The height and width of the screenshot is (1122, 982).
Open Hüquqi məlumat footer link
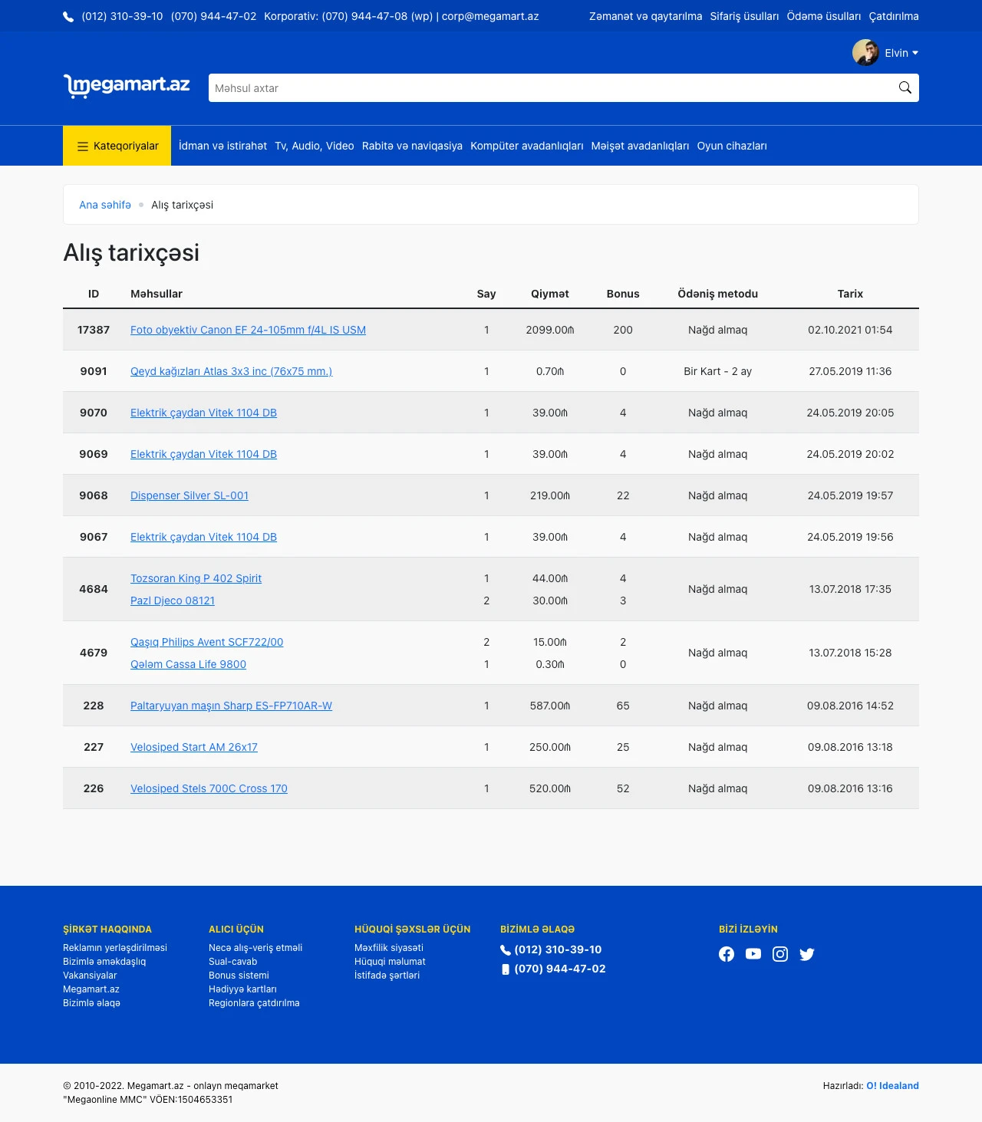390,962
